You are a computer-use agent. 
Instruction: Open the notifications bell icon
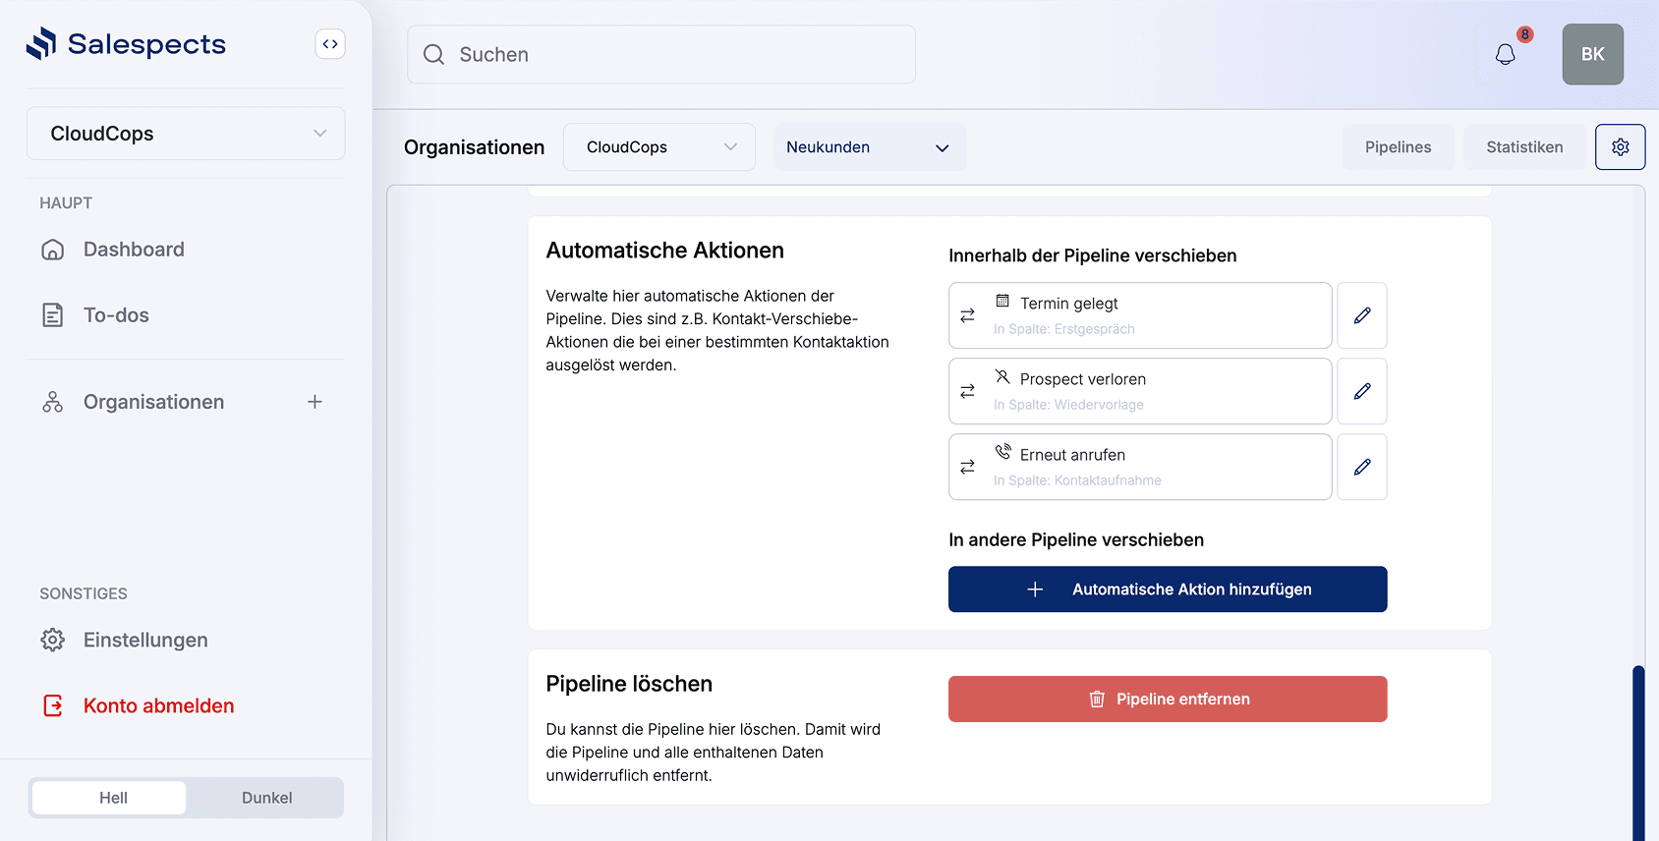[1505, 54]
